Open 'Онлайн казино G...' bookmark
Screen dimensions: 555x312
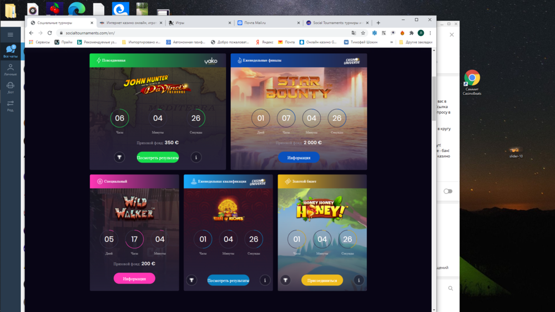pos(318,42)
